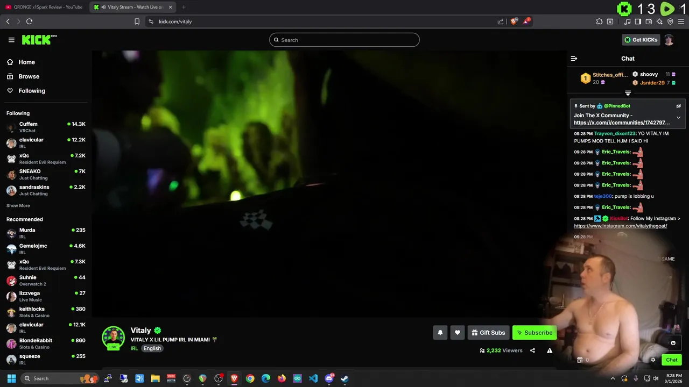Image resolution: width=689 pixels, height=387 pixels.
Task: Send message with green Chat button
Action: coord(672,360)
